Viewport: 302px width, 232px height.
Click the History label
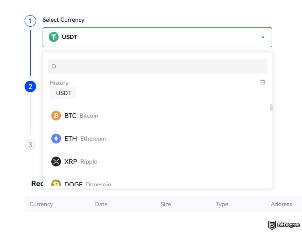(x=59, y=83)
